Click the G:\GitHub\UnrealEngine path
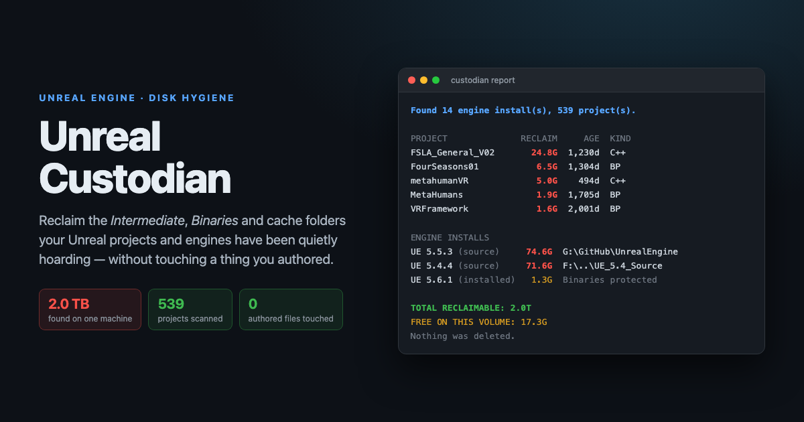Image resolution: width=804 pixels, height=422 pixels. click(x=620, y=252)
